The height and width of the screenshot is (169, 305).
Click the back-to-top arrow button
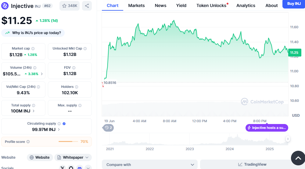(298, 158)
